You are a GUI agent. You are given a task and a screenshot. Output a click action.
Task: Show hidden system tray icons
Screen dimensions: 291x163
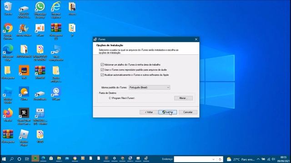(258, 159)
